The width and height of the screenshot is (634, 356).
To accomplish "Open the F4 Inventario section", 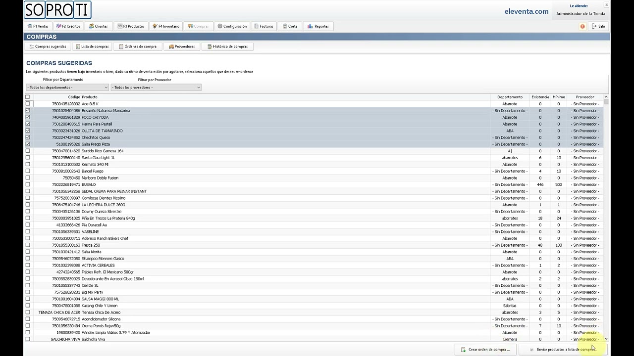I will 166,26.
